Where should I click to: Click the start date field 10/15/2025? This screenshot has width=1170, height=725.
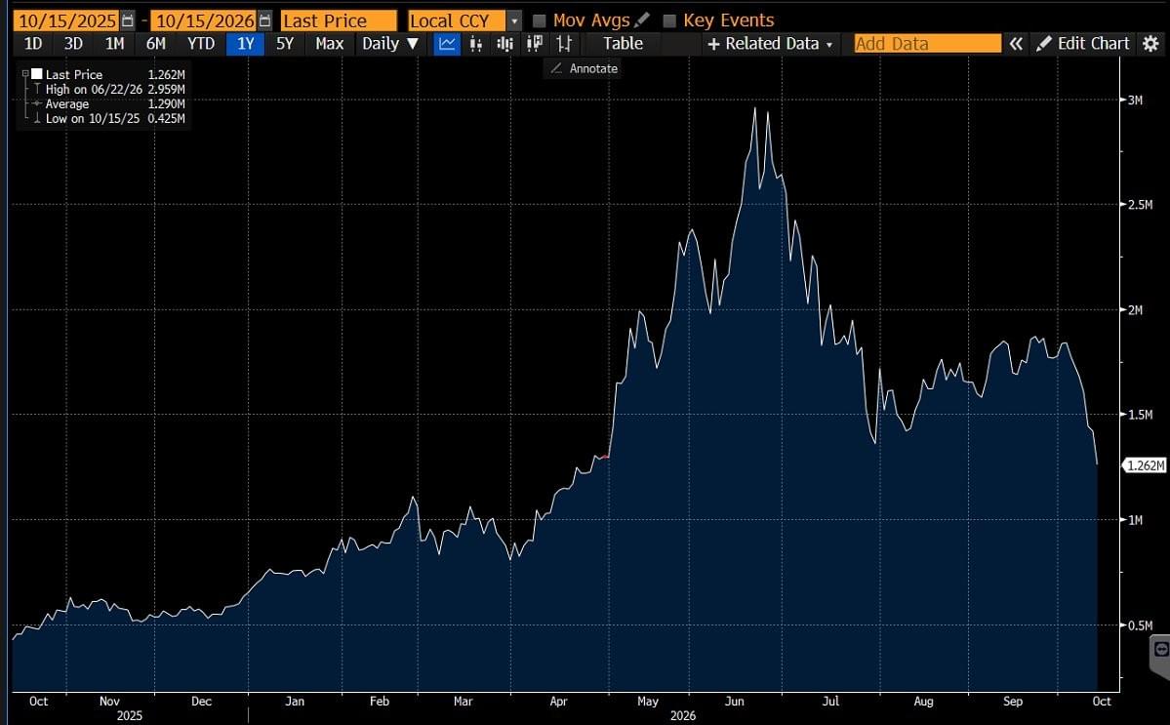pos(67,20)
